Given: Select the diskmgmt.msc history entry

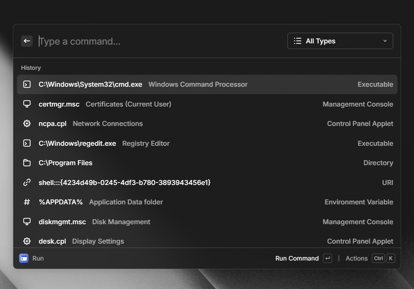Looking at the screenshot, I should tap(207, 222).
